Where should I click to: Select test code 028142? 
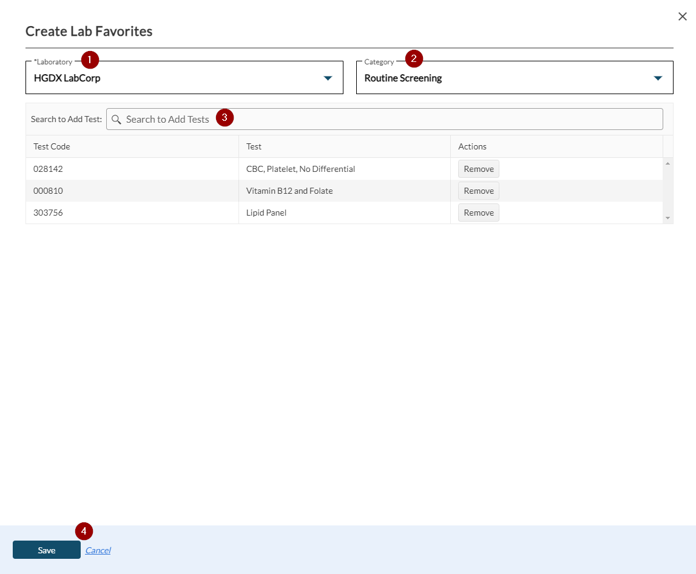tap(48, 169)
